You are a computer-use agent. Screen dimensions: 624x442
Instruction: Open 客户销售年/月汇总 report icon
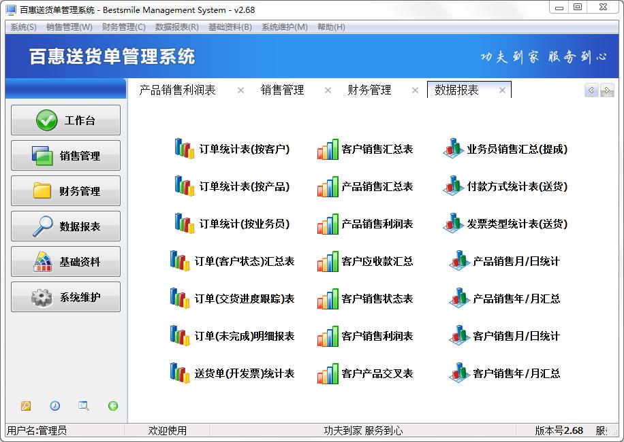coord(460,373)
